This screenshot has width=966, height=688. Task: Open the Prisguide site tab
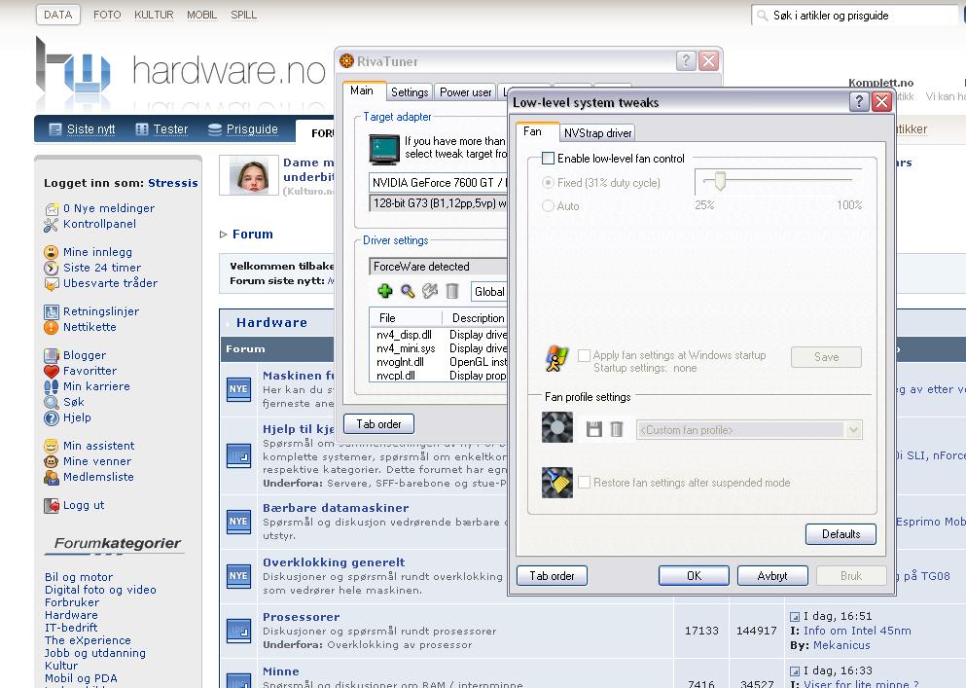point(243,128)
